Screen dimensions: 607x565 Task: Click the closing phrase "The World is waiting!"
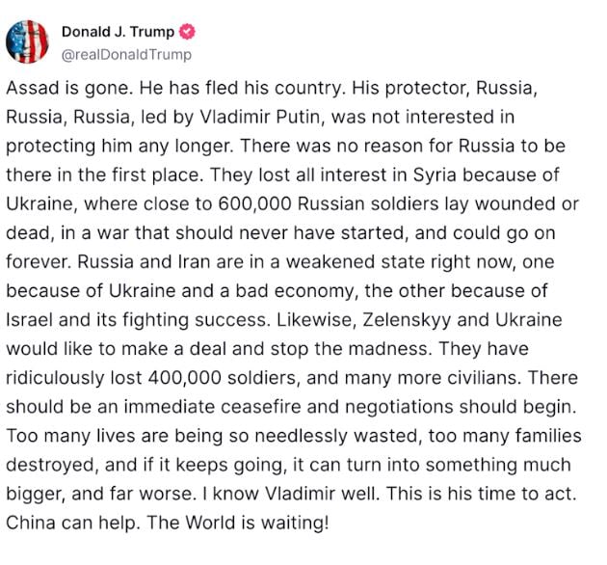click(238, 524)
